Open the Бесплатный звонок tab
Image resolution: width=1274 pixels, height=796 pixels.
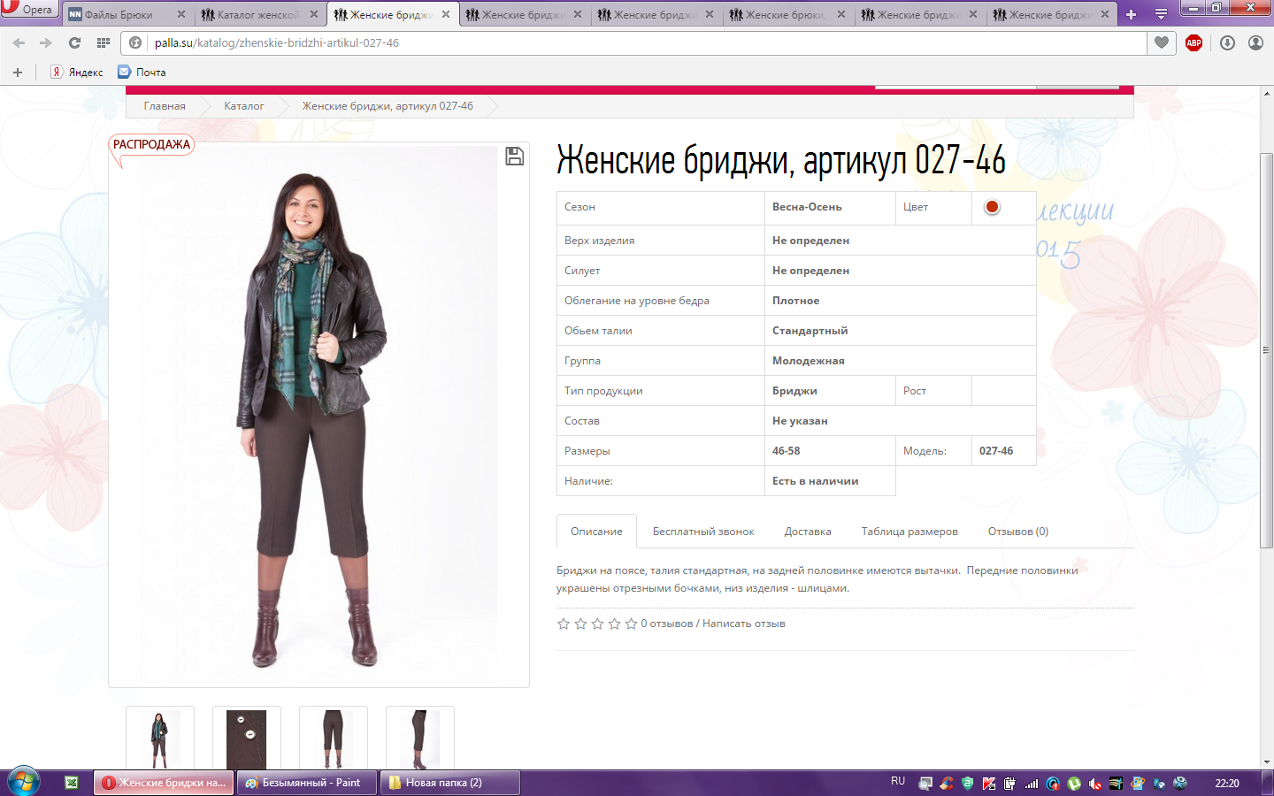[x=703, y=532]
